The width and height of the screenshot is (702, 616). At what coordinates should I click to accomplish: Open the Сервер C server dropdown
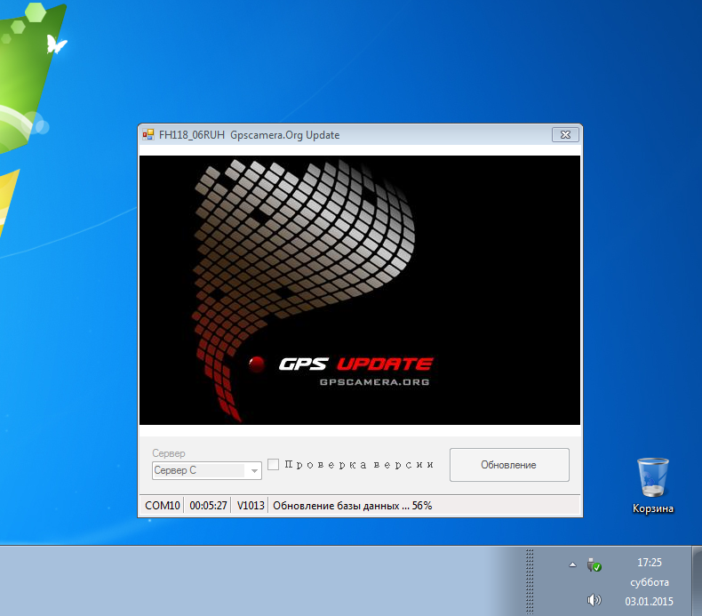[207, 470]
